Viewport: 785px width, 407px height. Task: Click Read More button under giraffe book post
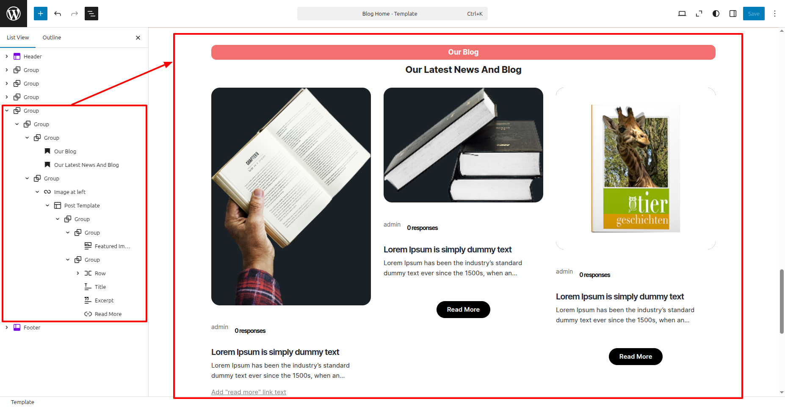coord(636,357)
